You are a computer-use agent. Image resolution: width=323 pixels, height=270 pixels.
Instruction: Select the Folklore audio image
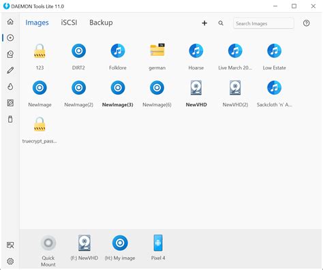tap(118, 57)
